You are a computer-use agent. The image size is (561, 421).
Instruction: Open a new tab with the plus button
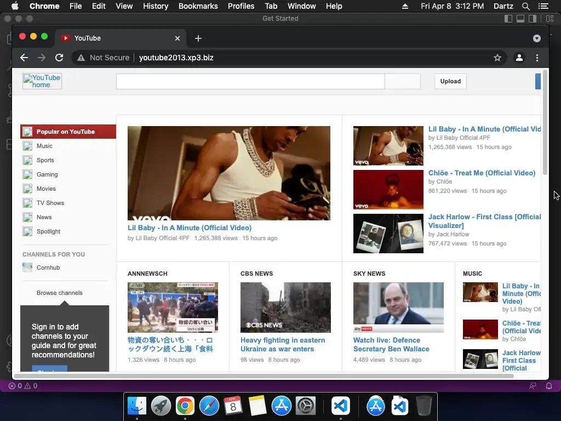coord(198,38)
